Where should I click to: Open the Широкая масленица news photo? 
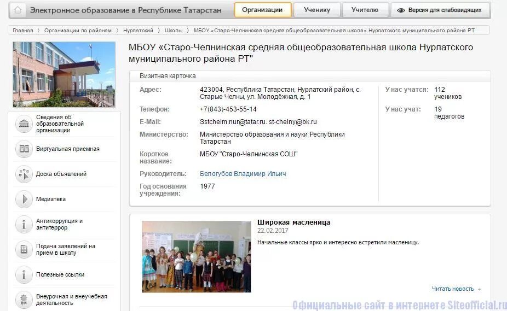pos(196,257)
